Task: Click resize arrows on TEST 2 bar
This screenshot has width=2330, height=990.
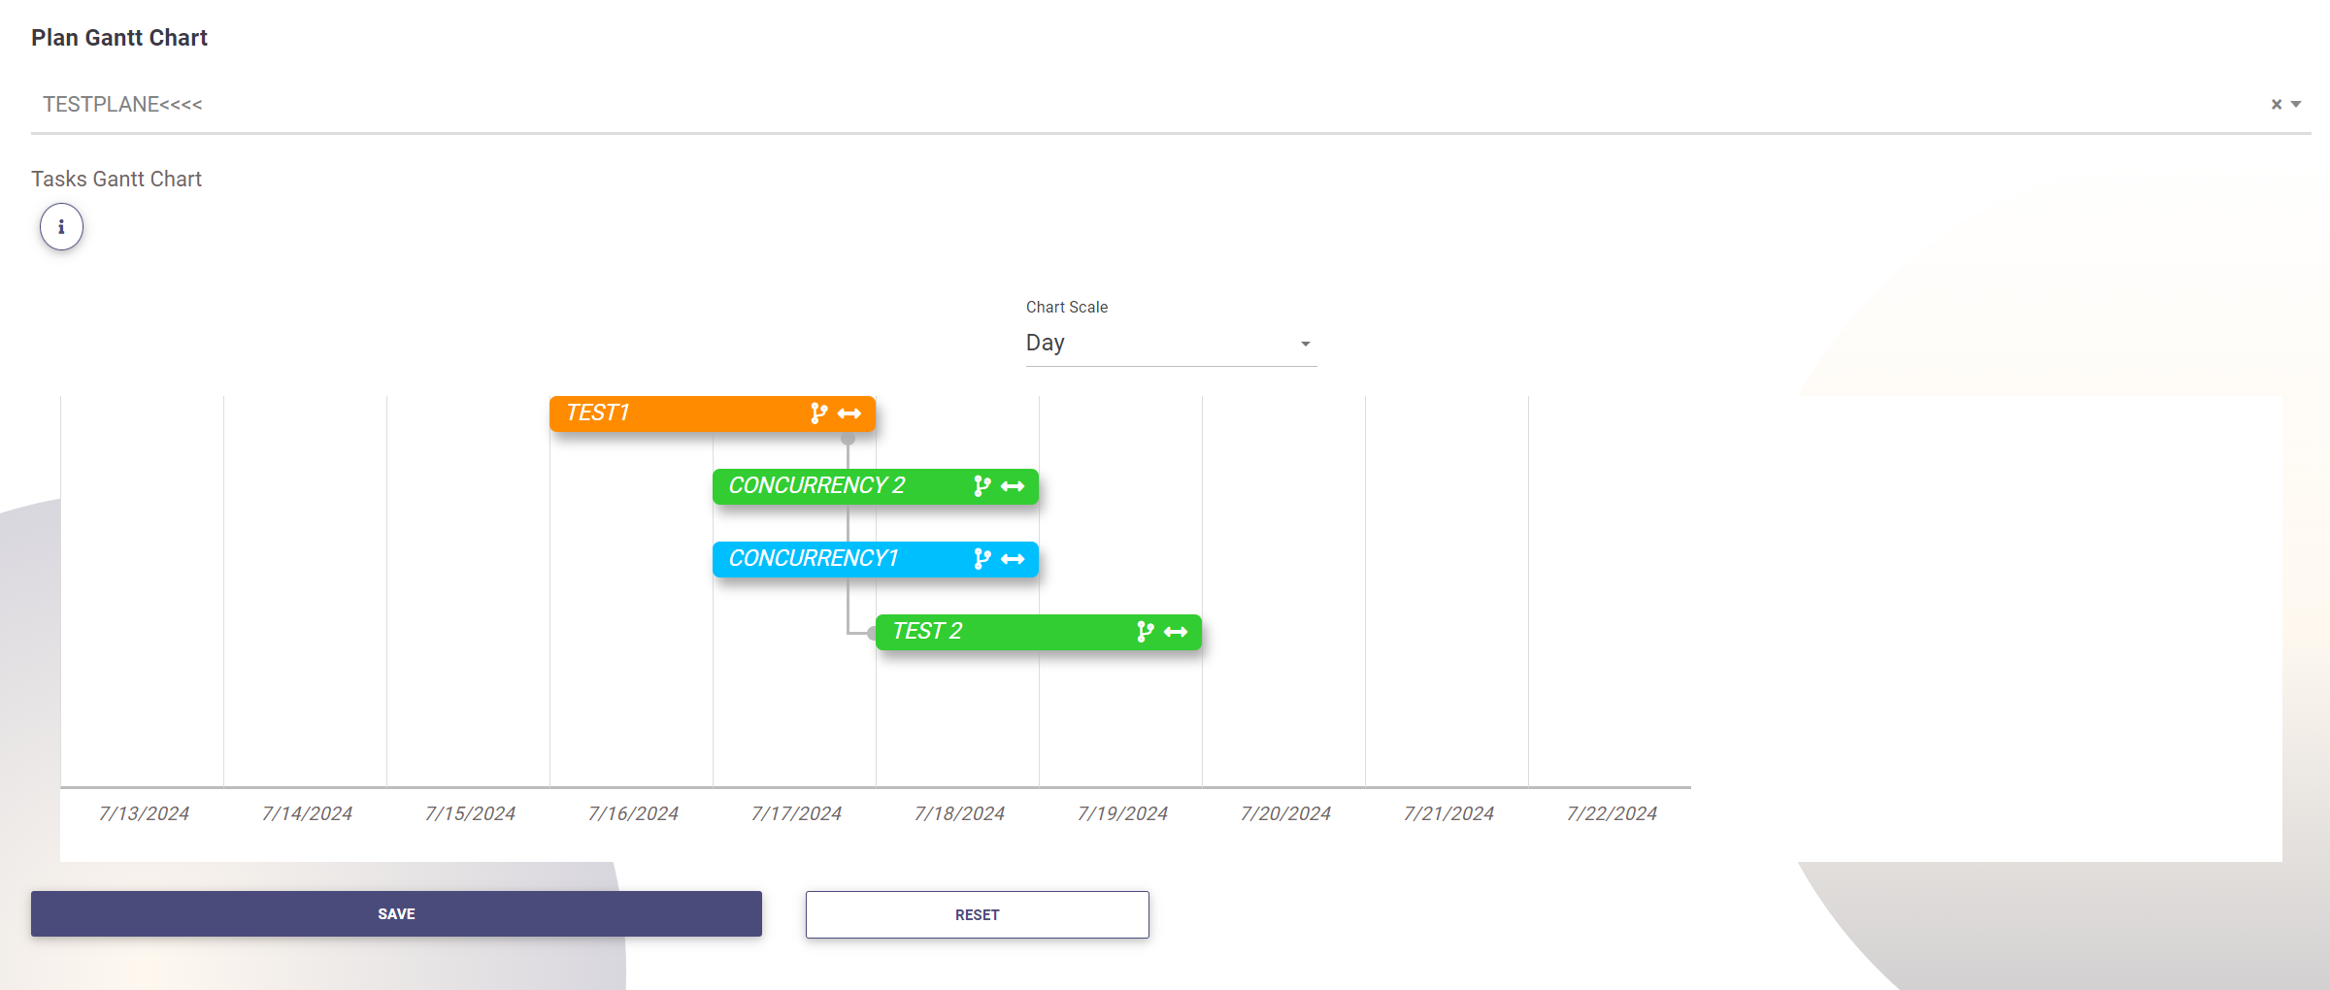Action: pos(1176,632)
